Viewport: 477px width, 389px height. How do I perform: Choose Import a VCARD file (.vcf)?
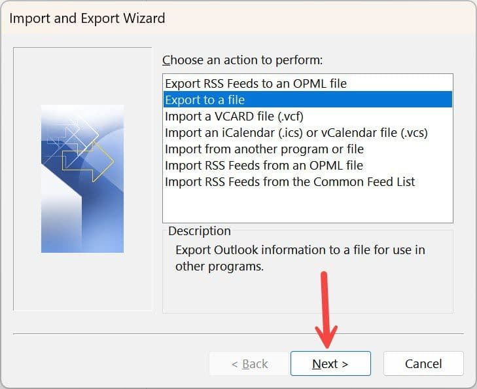pos(239,116)
